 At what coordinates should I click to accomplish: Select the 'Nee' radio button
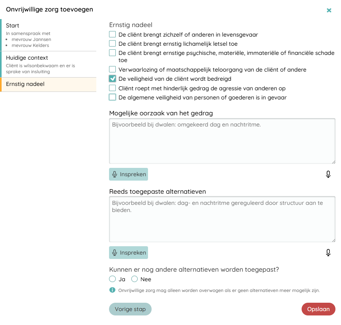click(134, 279)
